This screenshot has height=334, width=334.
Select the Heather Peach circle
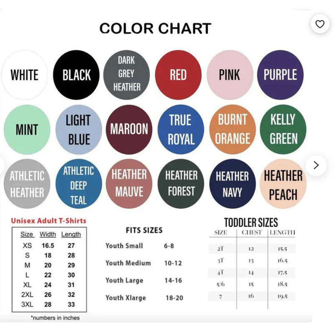[283, 184]
